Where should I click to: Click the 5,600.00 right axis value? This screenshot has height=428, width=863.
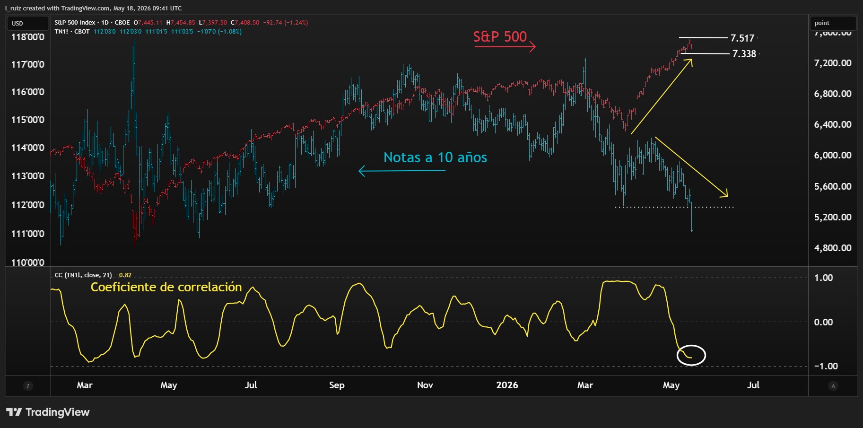pyautogui.click(x=833, y=186)
